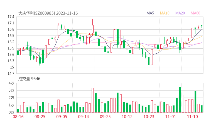The width and height of the screenshot is (206, 123).
Task: Click the 14.7 price axis value
Action: pos(11,74)
